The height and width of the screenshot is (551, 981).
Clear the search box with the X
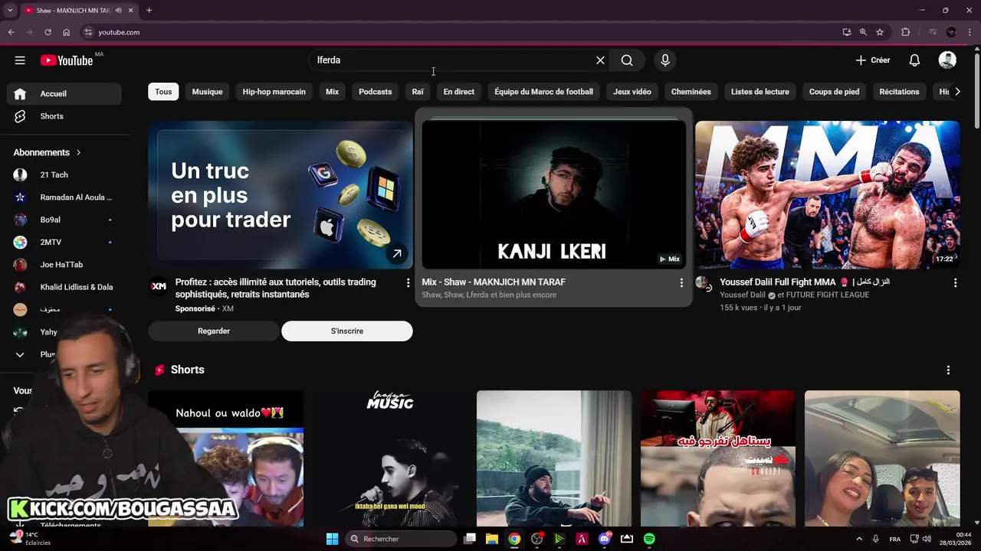tap(600, 60)
